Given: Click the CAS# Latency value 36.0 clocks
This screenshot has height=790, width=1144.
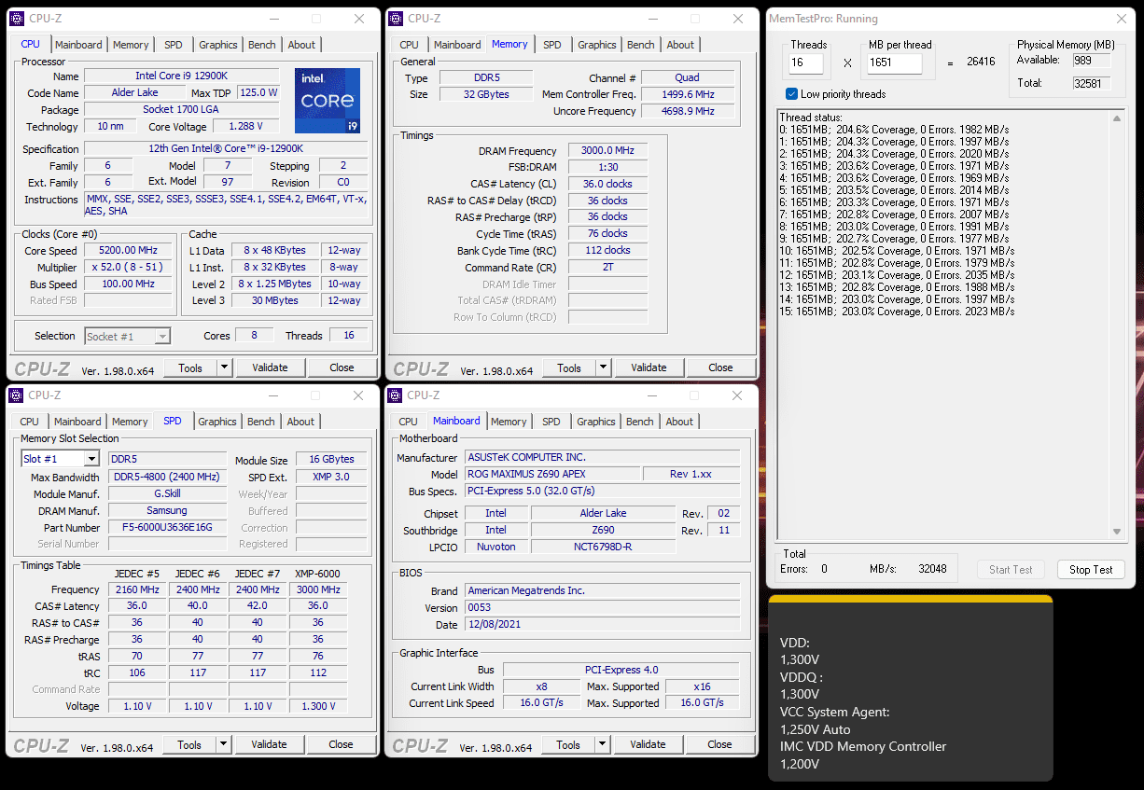Looking at the screenshot, I should 607,184.
